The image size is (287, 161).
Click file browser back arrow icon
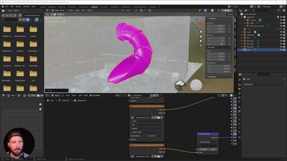tap(4, 16)
